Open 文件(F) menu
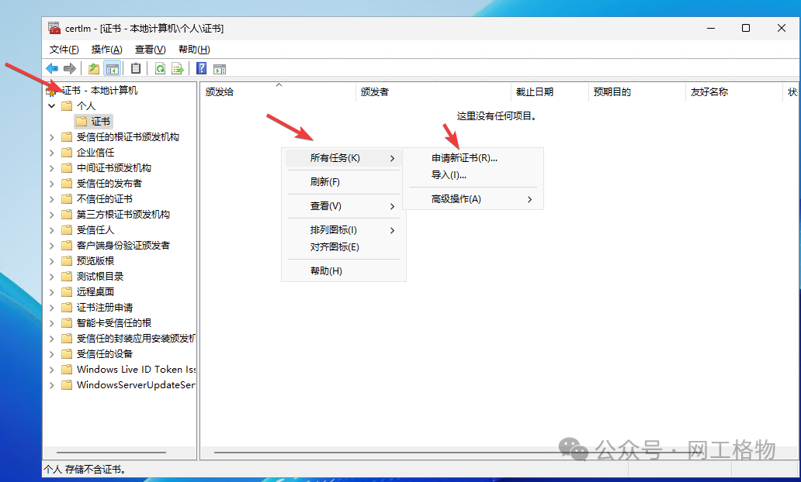The height and width of the screenshot is (482, 801). tap(64, 50)
